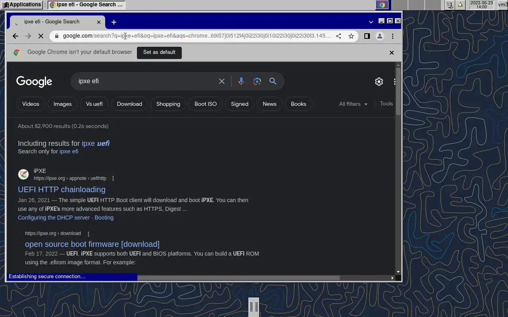Screen dimensions: 508x317
Task: Close the ipxe efi tab
Action: tap(99, 22)
